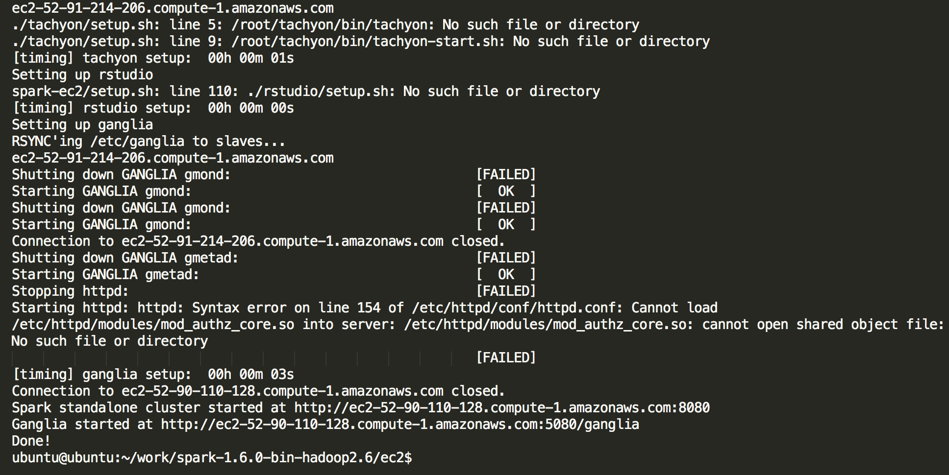The image size is (949, 475).
Task: Click 'Connection to ec2-52-90-110-128' closed message
Action: pos(258,391)
